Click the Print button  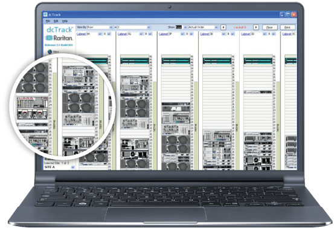287,27
